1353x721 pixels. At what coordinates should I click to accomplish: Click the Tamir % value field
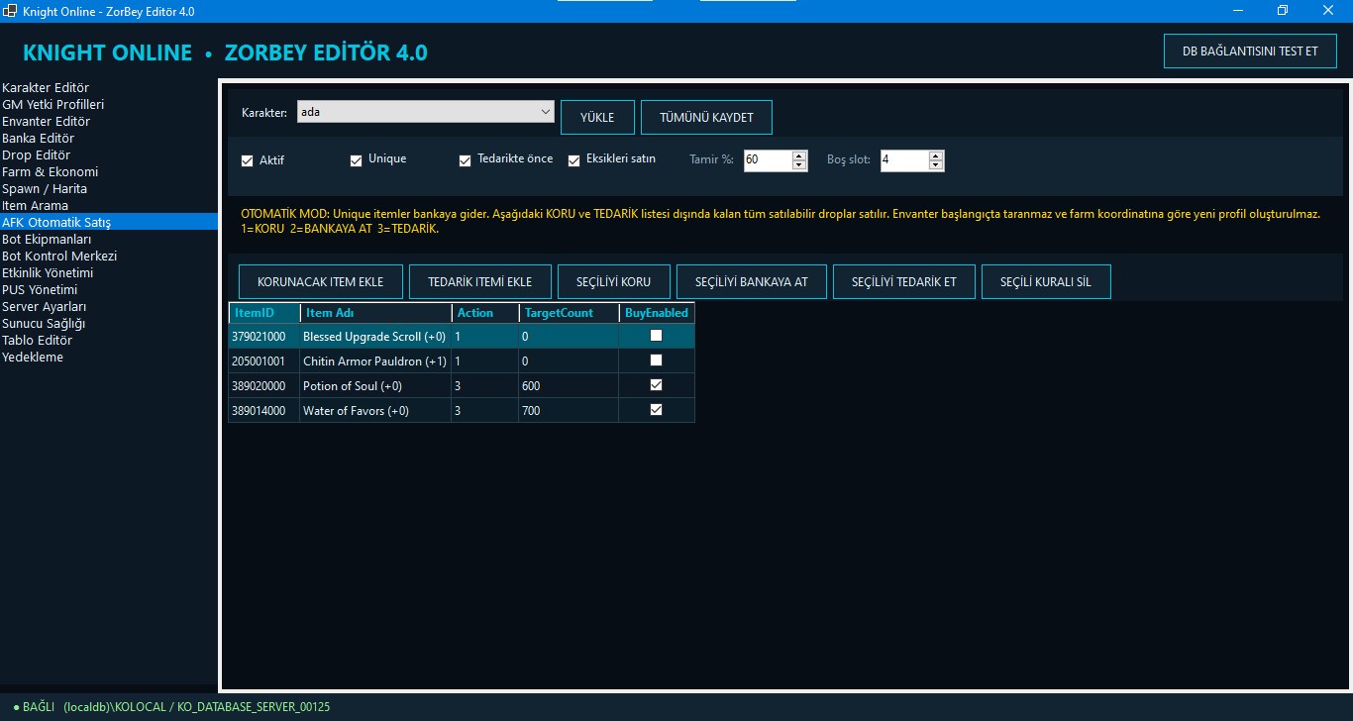768,160
